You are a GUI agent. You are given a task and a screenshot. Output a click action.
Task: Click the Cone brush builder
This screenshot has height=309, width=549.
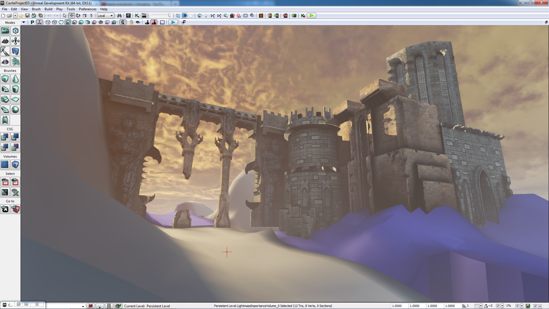[x=15, y=79]
